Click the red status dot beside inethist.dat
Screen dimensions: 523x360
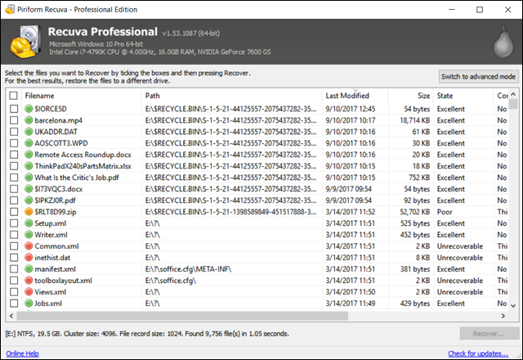29,258
